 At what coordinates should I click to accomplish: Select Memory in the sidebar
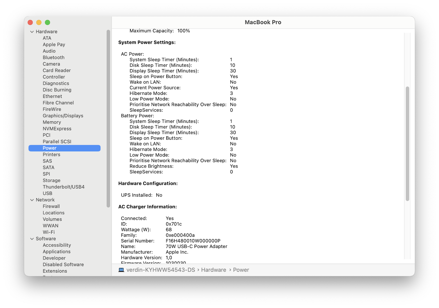coord(52,122)
